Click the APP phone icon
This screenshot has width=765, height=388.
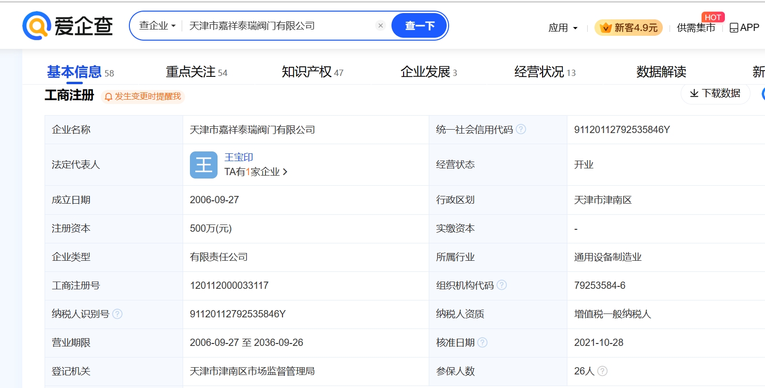click(x=734, y=28)
